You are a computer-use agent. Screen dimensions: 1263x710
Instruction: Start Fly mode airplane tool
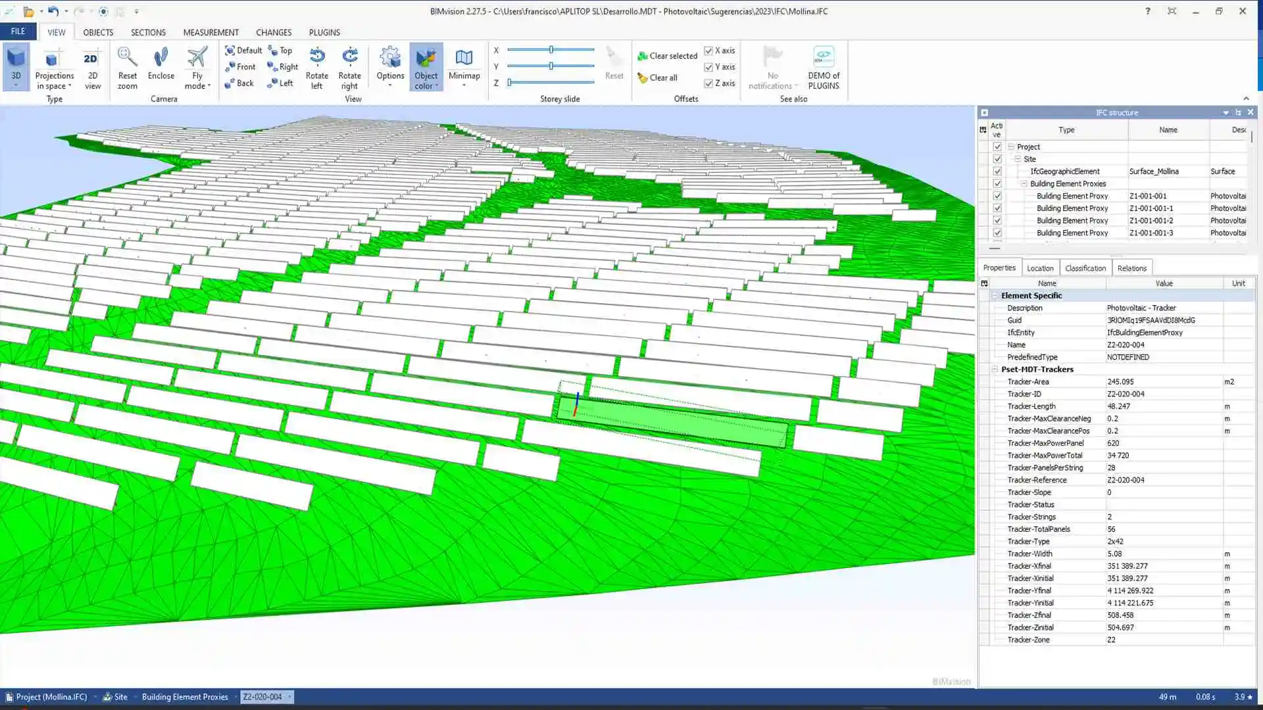coord(197,66)
